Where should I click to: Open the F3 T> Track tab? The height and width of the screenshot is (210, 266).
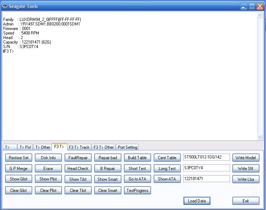(x=79, y=147)
